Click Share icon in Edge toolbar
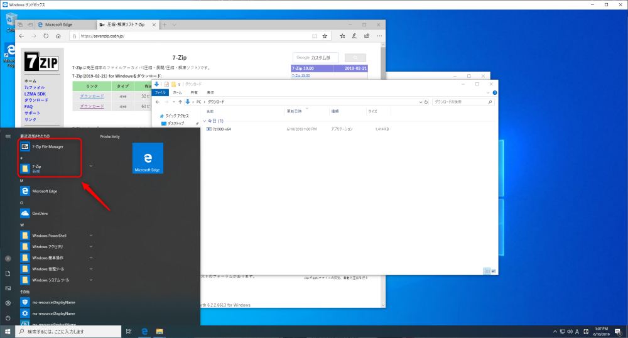Screen dimensions: 628x338 (x=367, y=36)
